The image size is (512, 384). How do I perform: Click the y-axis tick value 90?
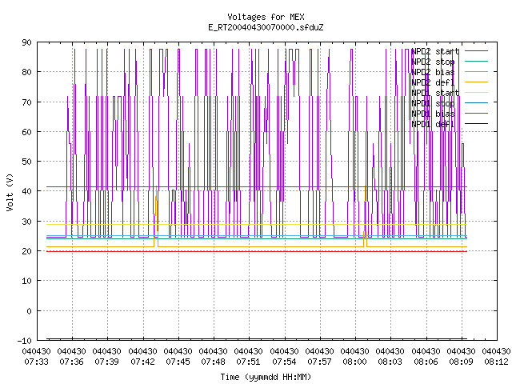pos(26,42)
